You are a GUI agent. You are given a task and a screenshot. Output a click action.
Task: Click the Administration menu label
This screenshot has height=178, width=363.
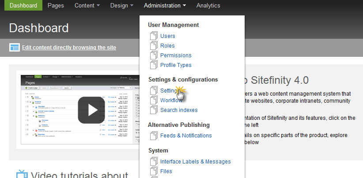162,6
